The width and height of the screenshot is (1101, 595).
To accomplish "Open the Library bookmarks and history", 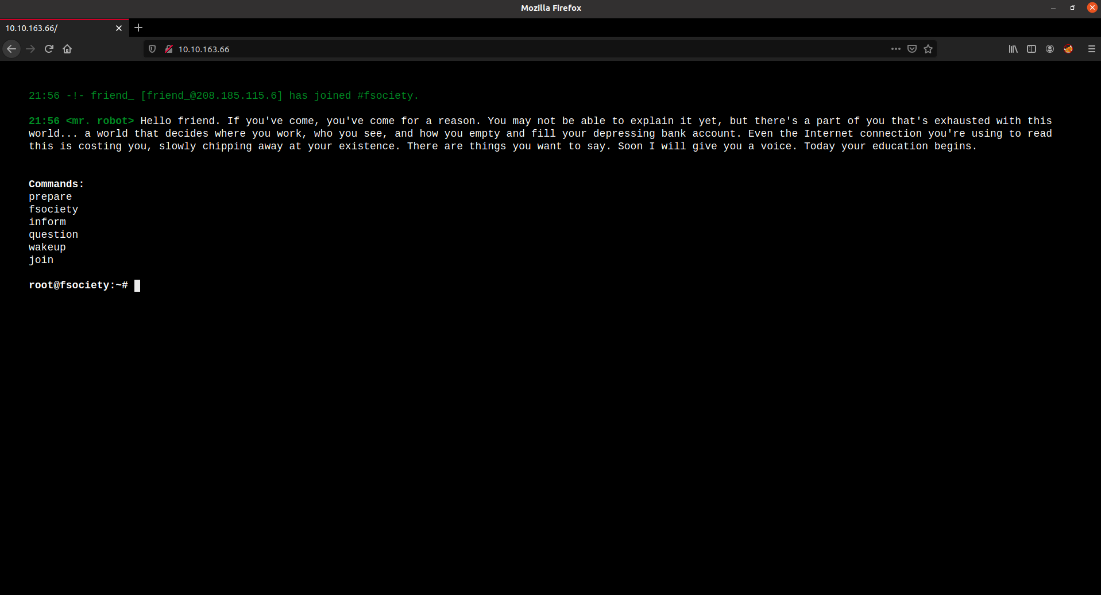I will coord(1013,49).
